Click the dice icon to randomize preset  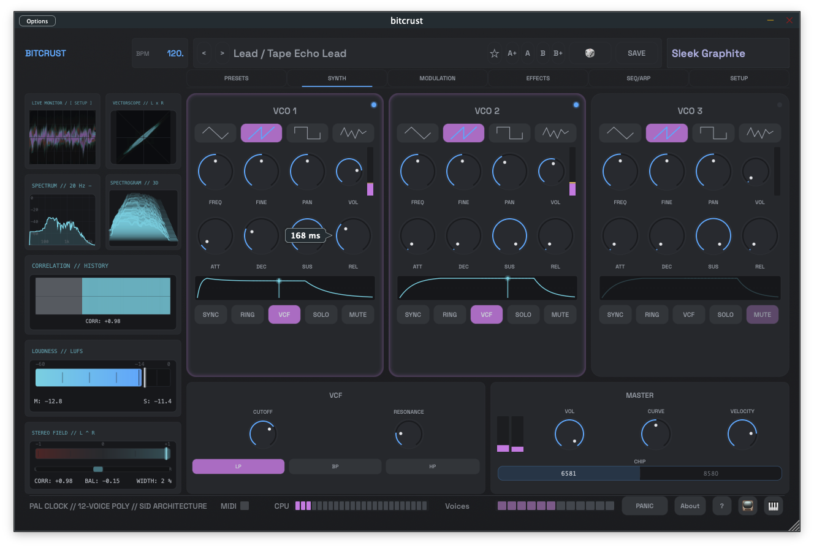(590, 53)
